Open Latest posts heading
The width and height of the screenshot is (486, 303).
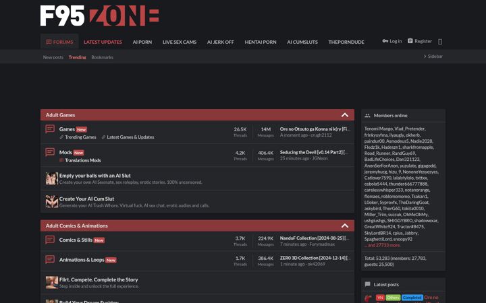pos(386,284)
